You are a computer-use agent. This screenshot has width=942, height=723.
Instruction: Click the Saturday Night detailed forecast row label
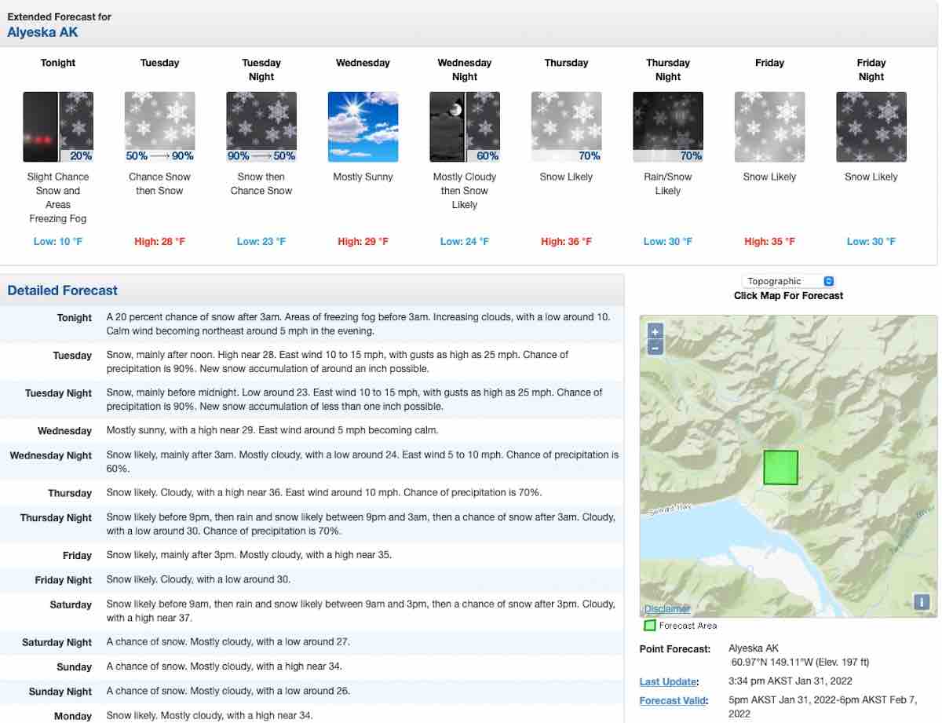(x=57, y=643)
